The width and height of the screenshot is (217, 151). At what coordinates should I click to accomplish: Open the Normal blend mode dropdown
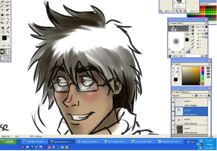[x=183, y=96]
